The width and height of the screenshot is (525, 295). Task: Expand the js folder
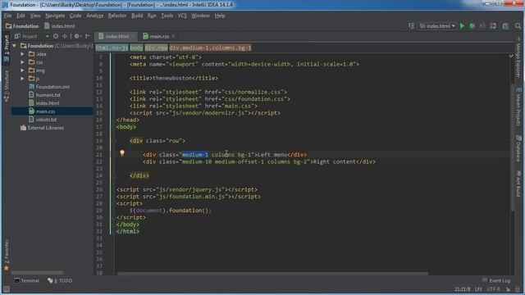[22, 79]
